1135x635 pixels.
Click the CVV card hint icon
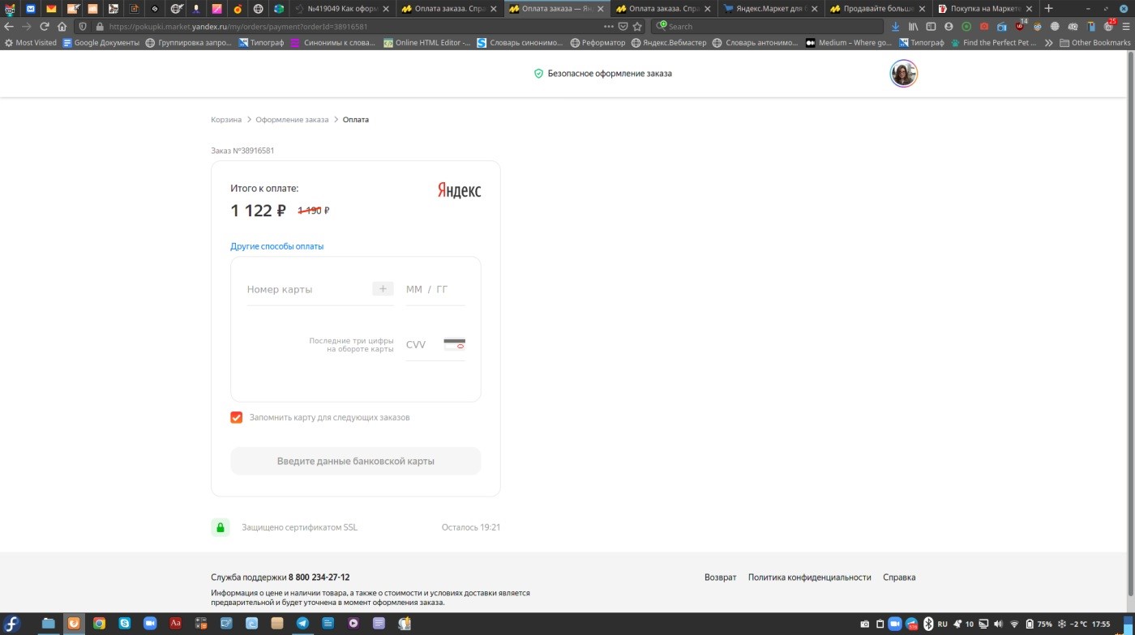[454, 344]
